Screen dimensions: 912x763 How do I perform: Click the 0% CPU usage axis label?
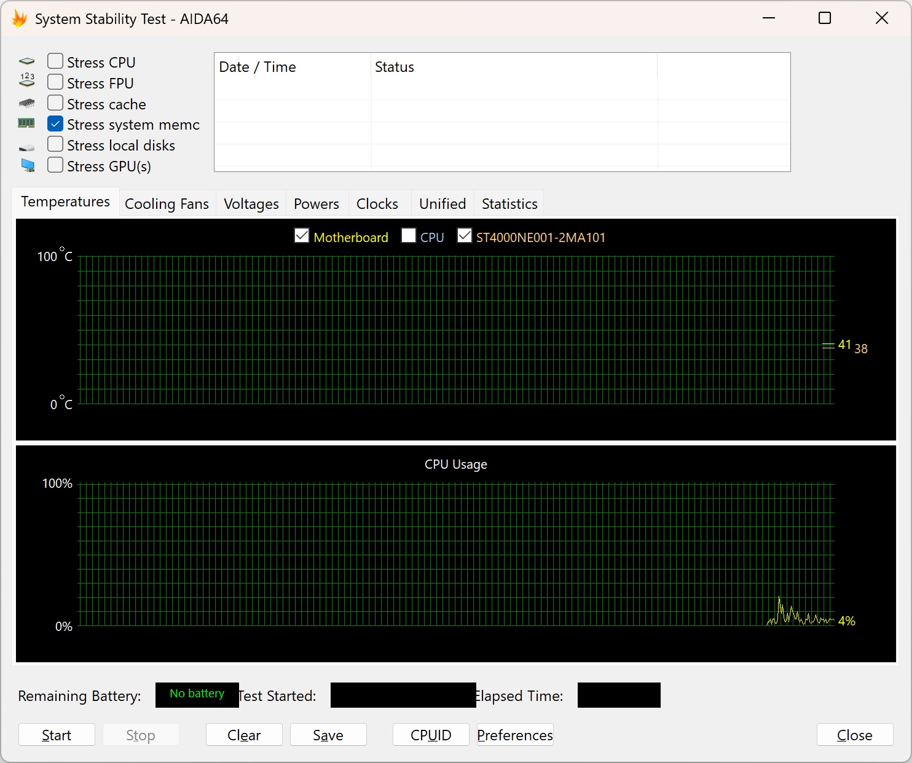(x=64, y=627)
